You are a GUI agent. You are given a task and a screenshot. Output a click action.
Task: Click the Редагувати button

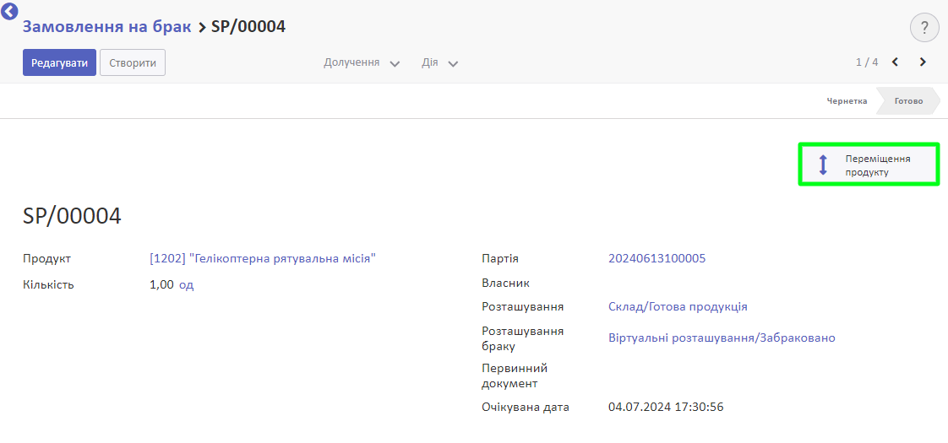(59, 62)
